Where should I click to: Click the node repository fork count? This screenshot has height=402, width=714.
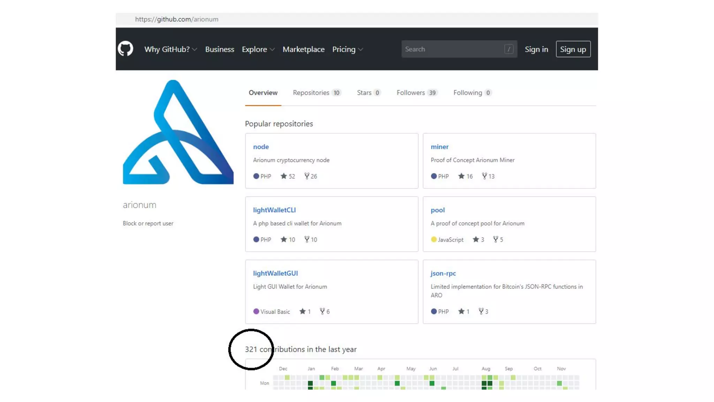313,176
